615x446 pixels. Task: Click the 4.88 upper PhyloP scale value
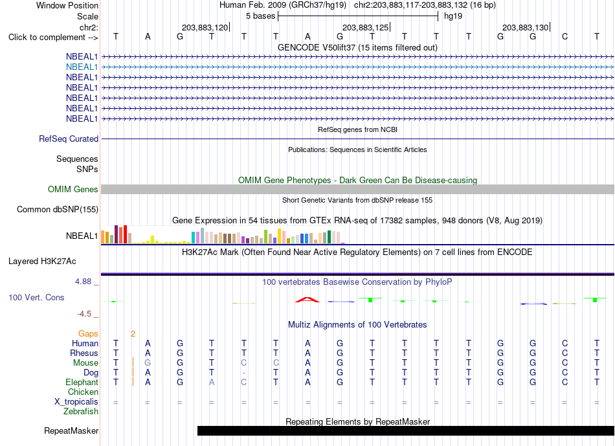83,281
